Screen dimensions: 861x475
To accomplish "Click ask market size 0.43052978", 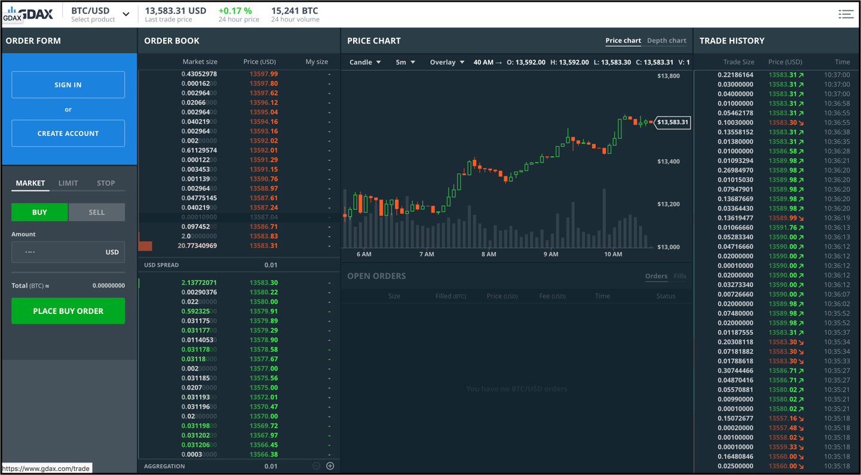I will [x=199, y=74].
